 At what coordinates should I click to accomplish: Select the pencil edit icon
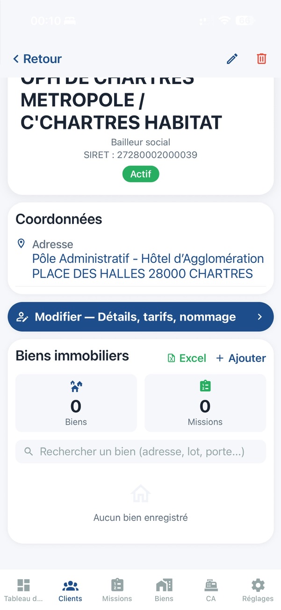click(232, 58)
